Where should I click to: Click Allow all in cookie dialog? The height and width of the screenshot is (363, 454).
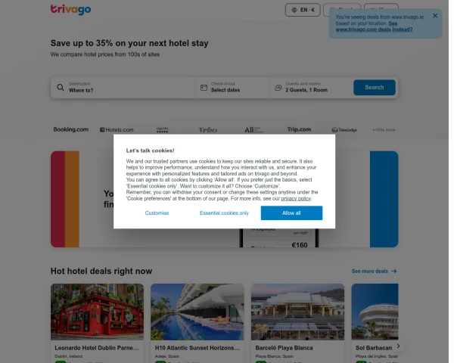291,213
